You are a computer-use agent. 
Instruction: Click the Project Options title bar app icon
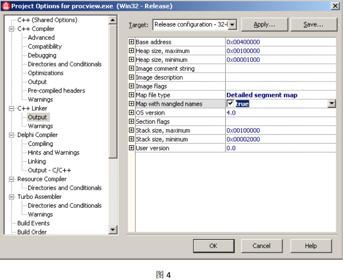click(6, 6)
